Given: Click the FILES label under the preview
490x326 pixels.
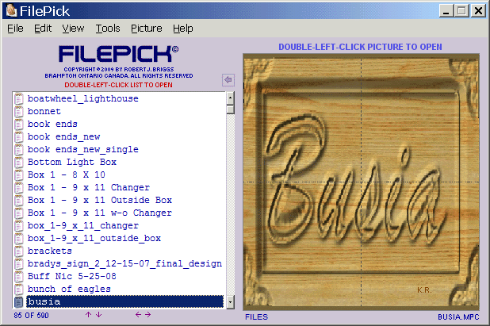Looking at the screenshot, I should click(257, 317).
